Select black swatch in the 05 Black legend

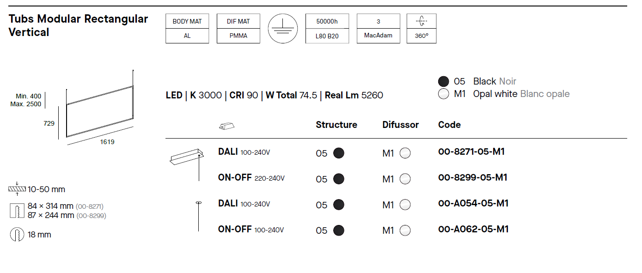[444, 82]
